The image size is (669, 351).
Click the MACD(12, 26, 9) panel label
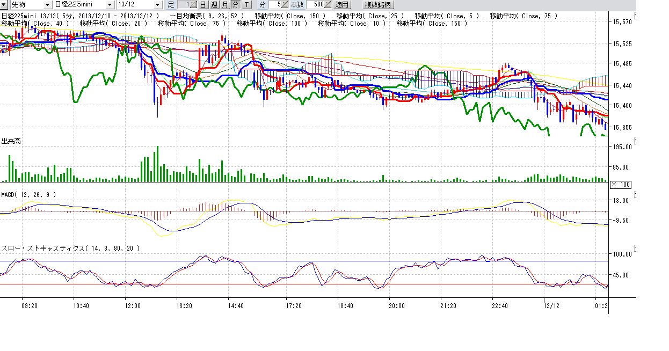pyautogui.click(x=28, y=194)
